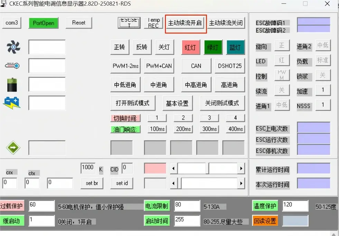Click the 过载保护 value input field
The height and width of the screenshot is (236, 339).
[x=41, y=206]
